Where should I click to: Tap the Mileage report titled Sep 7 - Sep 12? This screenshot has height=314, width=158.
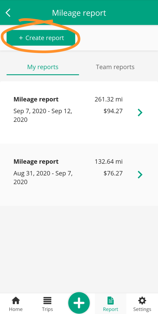click(x=36, y=99)
